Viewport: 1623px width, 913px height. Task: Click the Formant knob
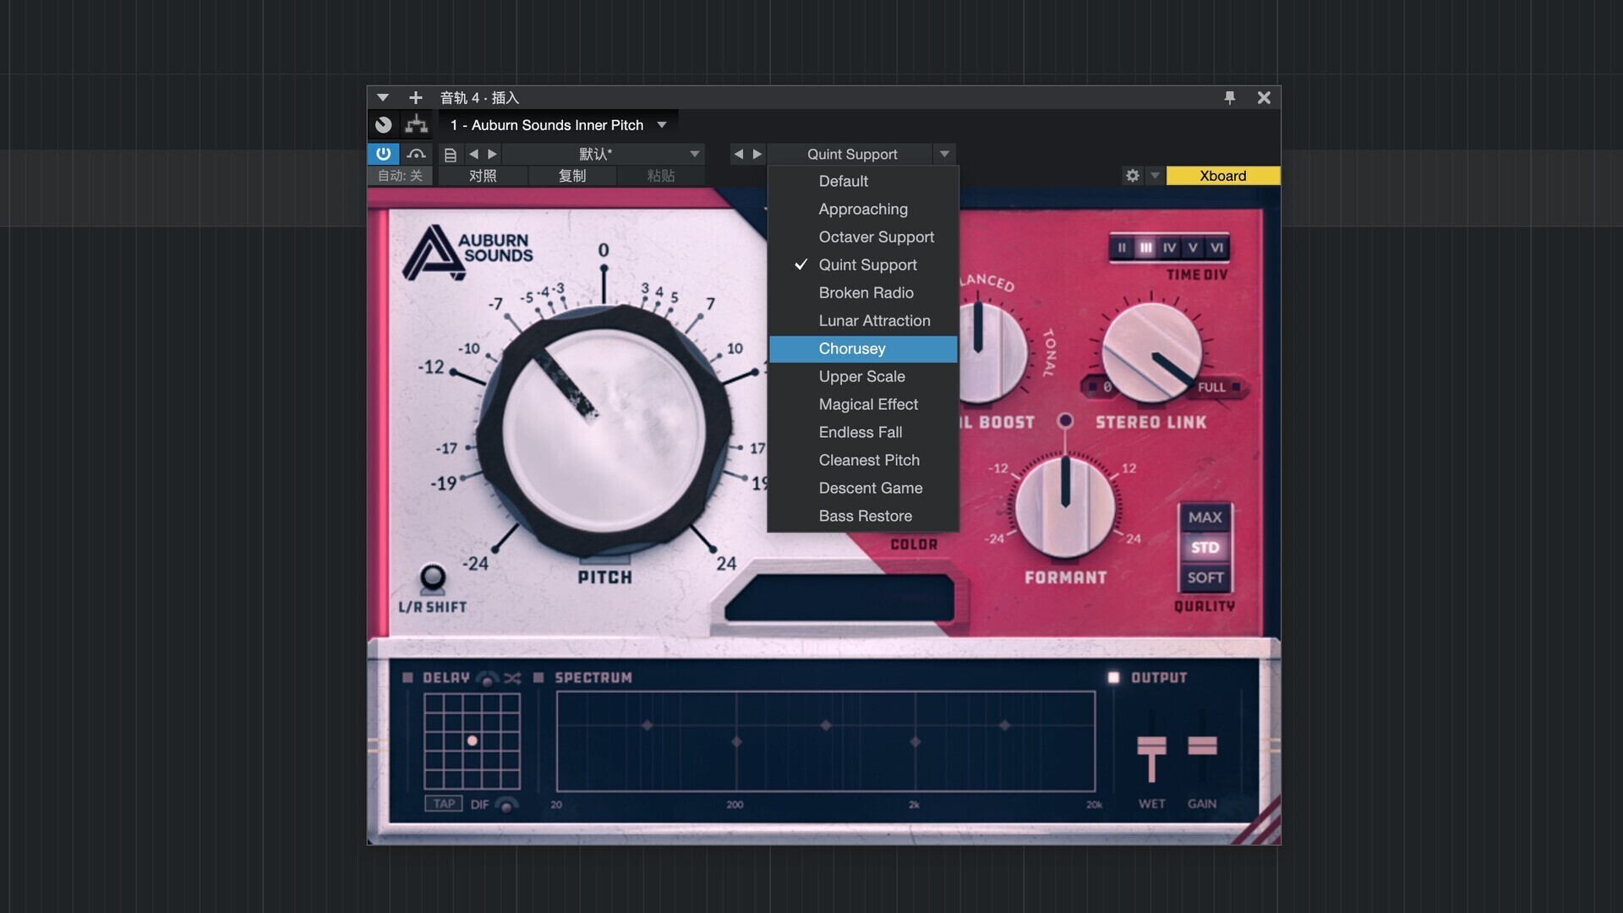pyautogui.click(x=1065, y=506)
